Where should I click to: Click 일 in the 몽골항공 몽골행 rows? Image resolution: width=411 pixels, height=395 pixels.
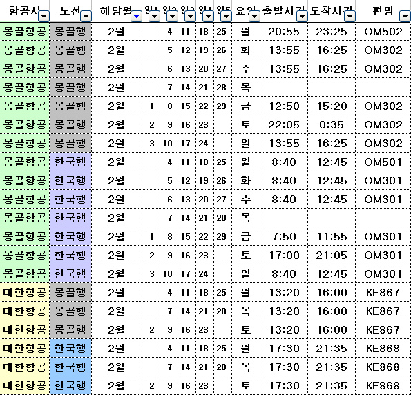pos(246,144)
